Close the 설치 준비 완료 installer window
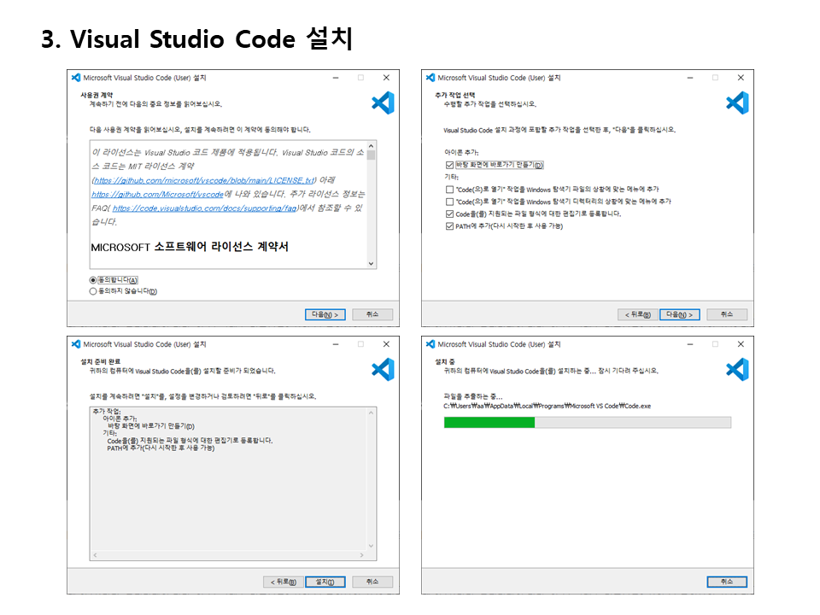Image resolution: width=820 pixels, height=615 pixels. tap(386, 344)
